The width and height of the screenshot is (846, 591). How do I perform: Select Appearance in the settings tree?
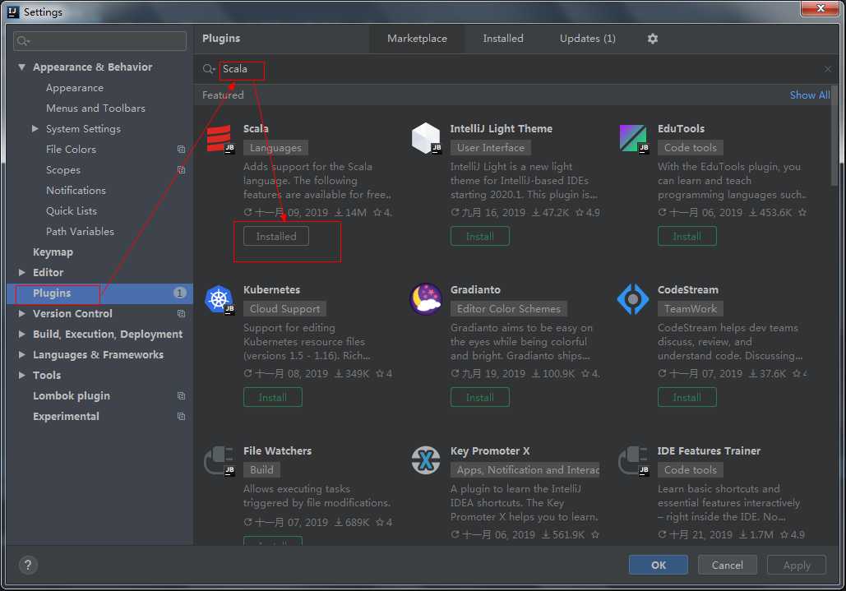click(75, 87)
